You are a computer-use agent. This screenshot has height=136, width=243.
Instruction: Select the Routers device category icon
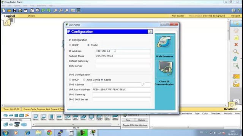6,115
